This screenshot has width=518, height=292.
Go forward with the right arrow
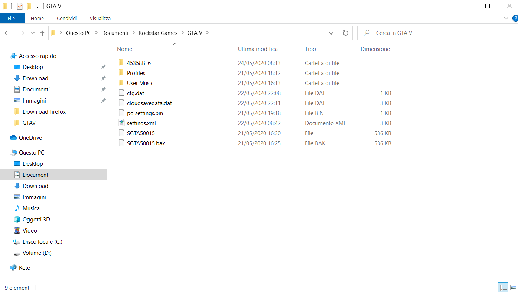coord(22,33)
